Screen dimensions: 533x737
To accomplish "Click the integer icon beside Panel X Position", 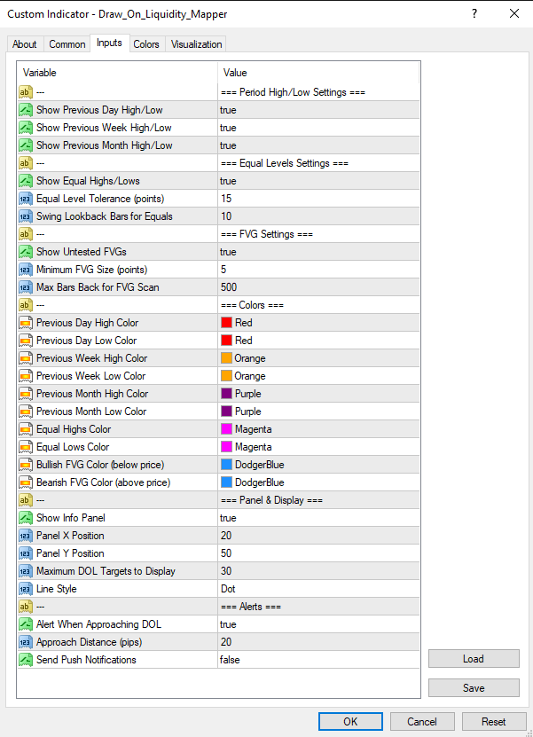I will click(26, 536).
